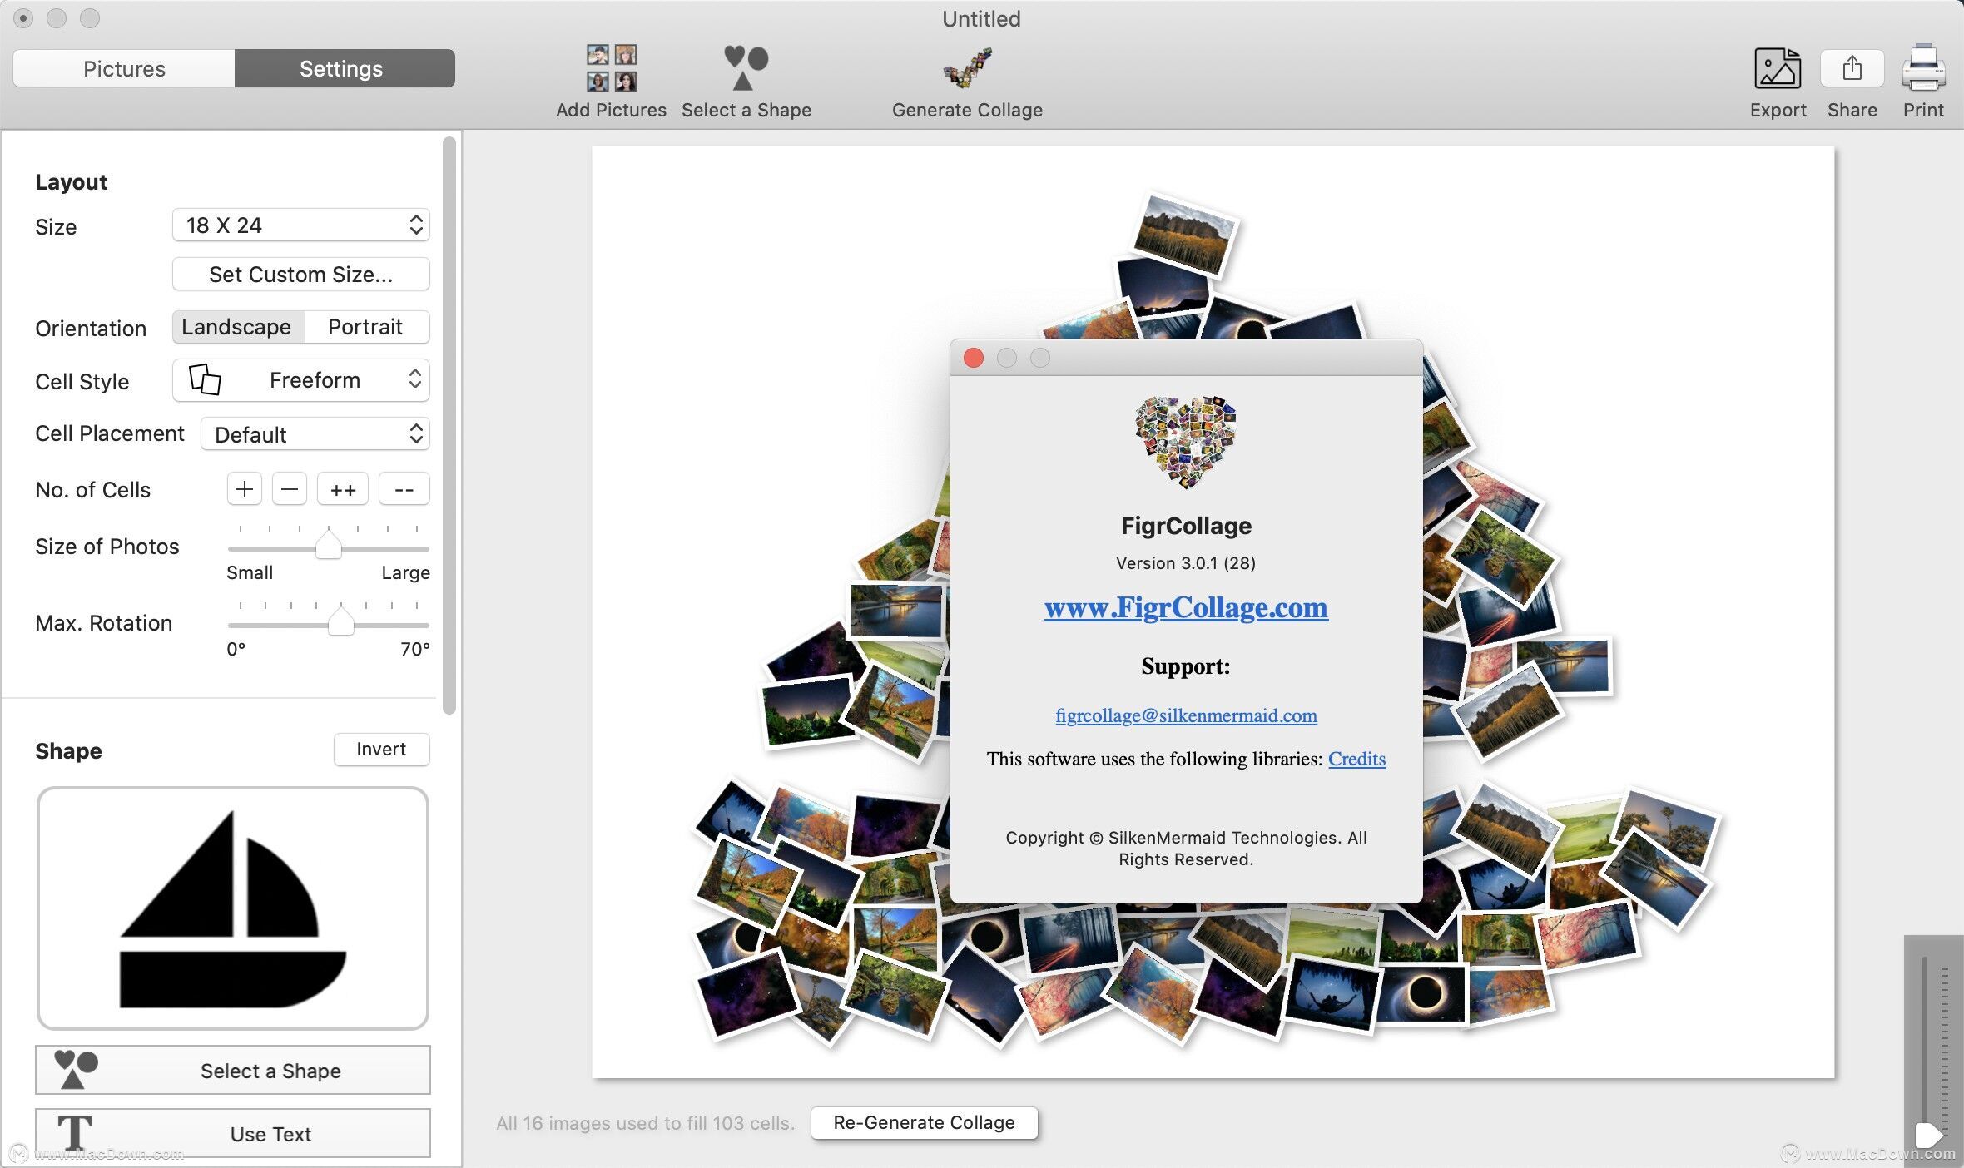Click the Print printer icon

(1923, 68)
